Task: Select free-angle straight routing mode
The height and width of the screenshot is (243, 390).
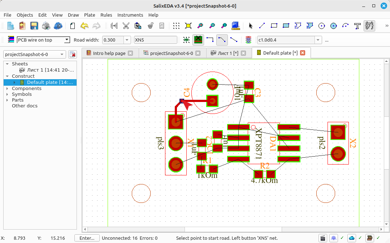Action: (234, 40)
